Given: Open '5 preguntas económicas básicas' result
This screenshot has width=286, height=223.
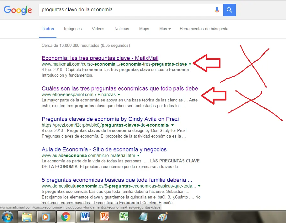Looking at the screenshot, I should (117, 180).
